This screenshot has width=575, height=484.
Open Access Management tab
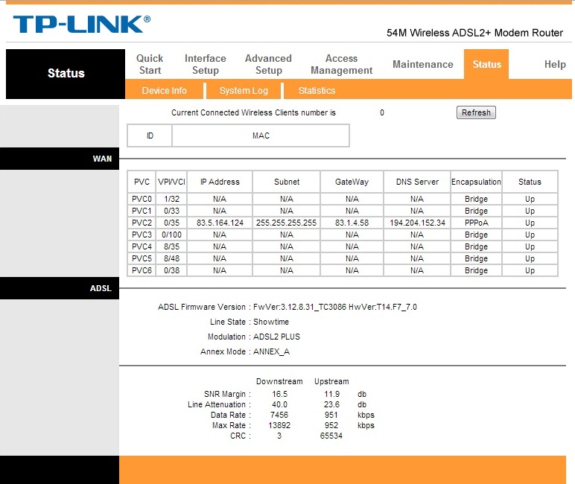[x=341, y=64]
